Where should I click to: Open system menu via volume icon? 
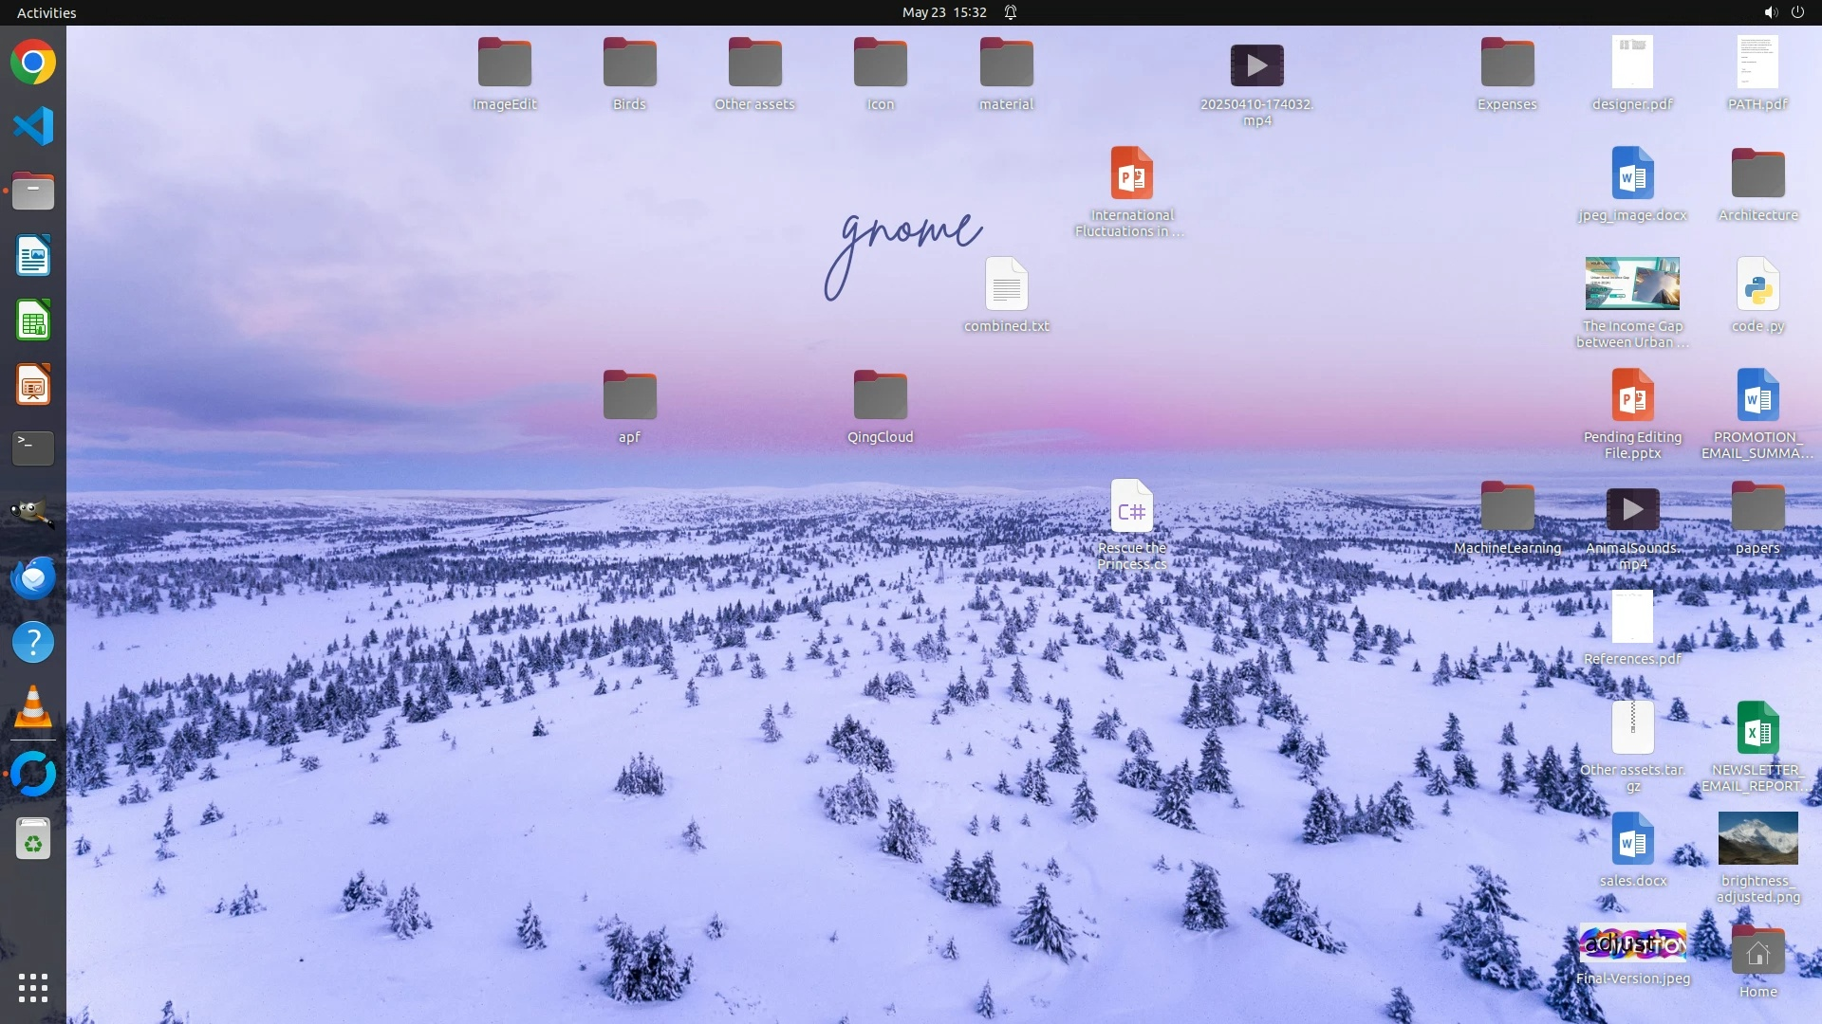1770,12
